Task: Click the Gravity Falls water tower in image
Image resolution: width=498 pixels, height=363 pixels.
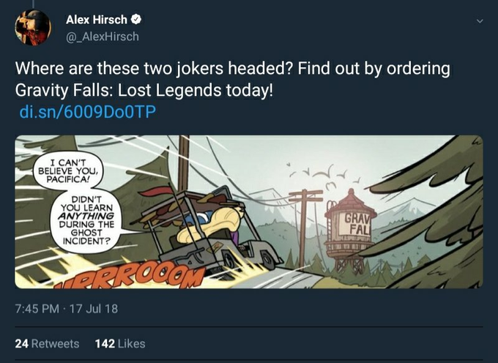Action: [350, 231]
